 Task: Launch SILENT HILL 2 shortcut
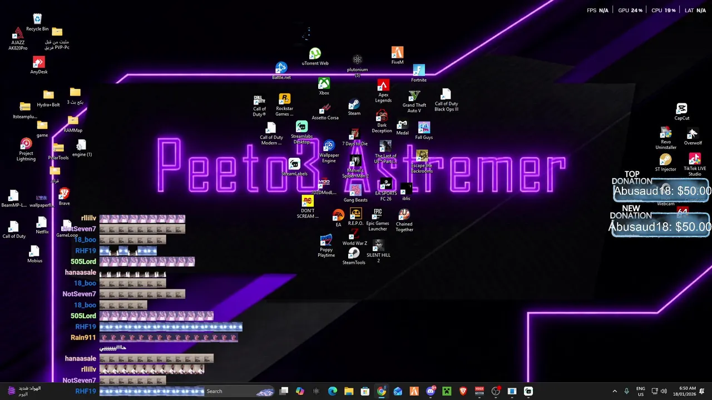tap(378, 251)
